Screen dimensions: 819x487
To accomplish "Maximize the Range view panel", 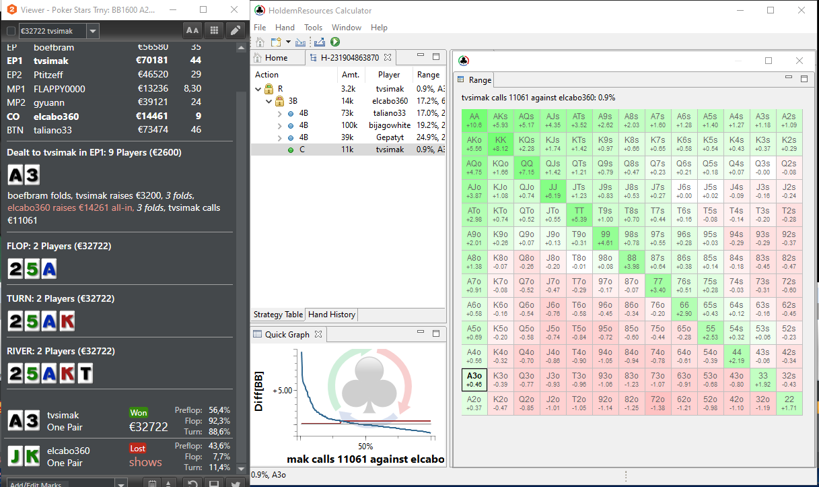I will (x=804, y=79).
